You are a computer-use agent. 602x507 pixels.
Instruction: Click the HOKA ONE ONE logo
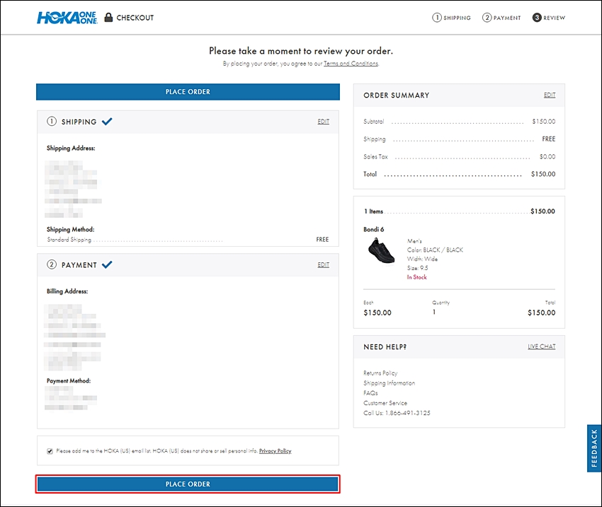(67, 18)
